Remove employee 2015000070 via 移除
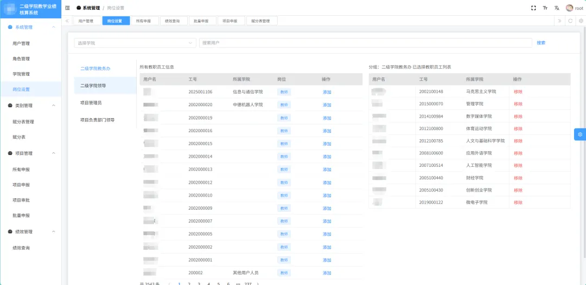The width and height of the screenshot is (586, 285). (518, 103)
